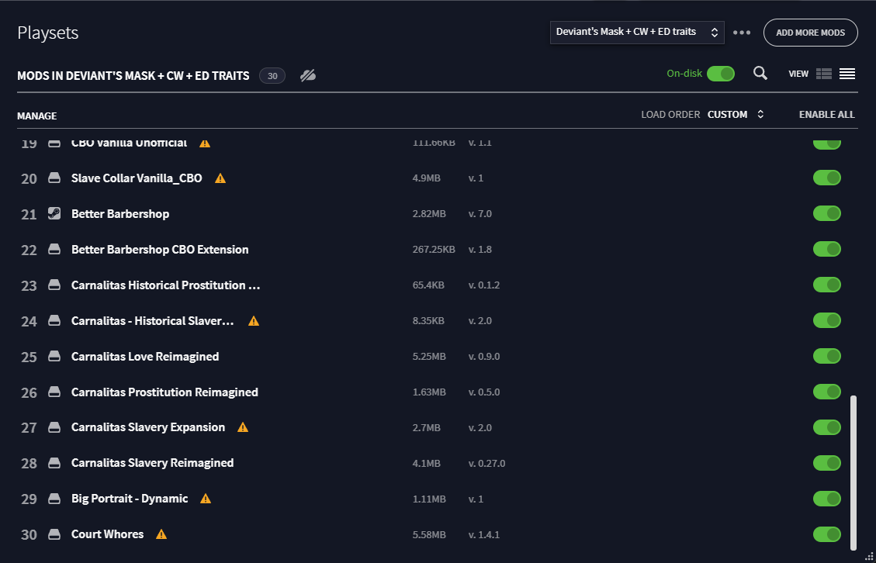This screenshot has height=563, width=876.
Task: Select the Big Portrait - Dynamic name
Action: click(130, 499)
